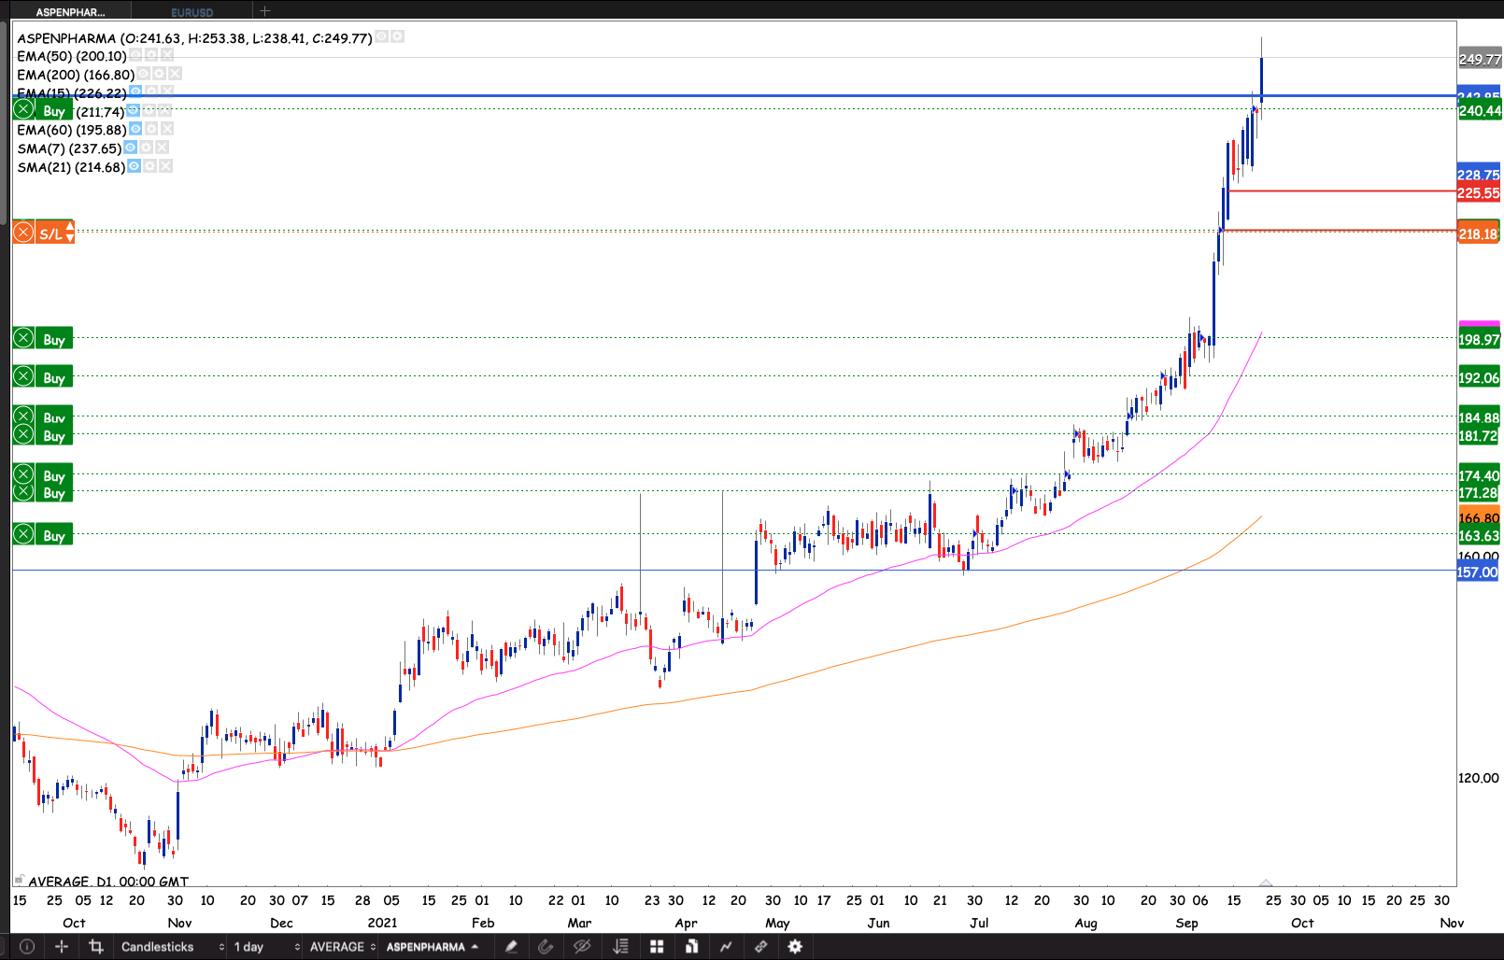Click the Buy order label at 198.97
The width and height of the screenshot is (1504, 960).
[53, 339]
